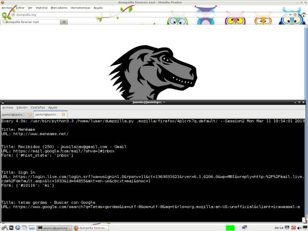Click the meneame.net URL line

(x=35, y=134)
